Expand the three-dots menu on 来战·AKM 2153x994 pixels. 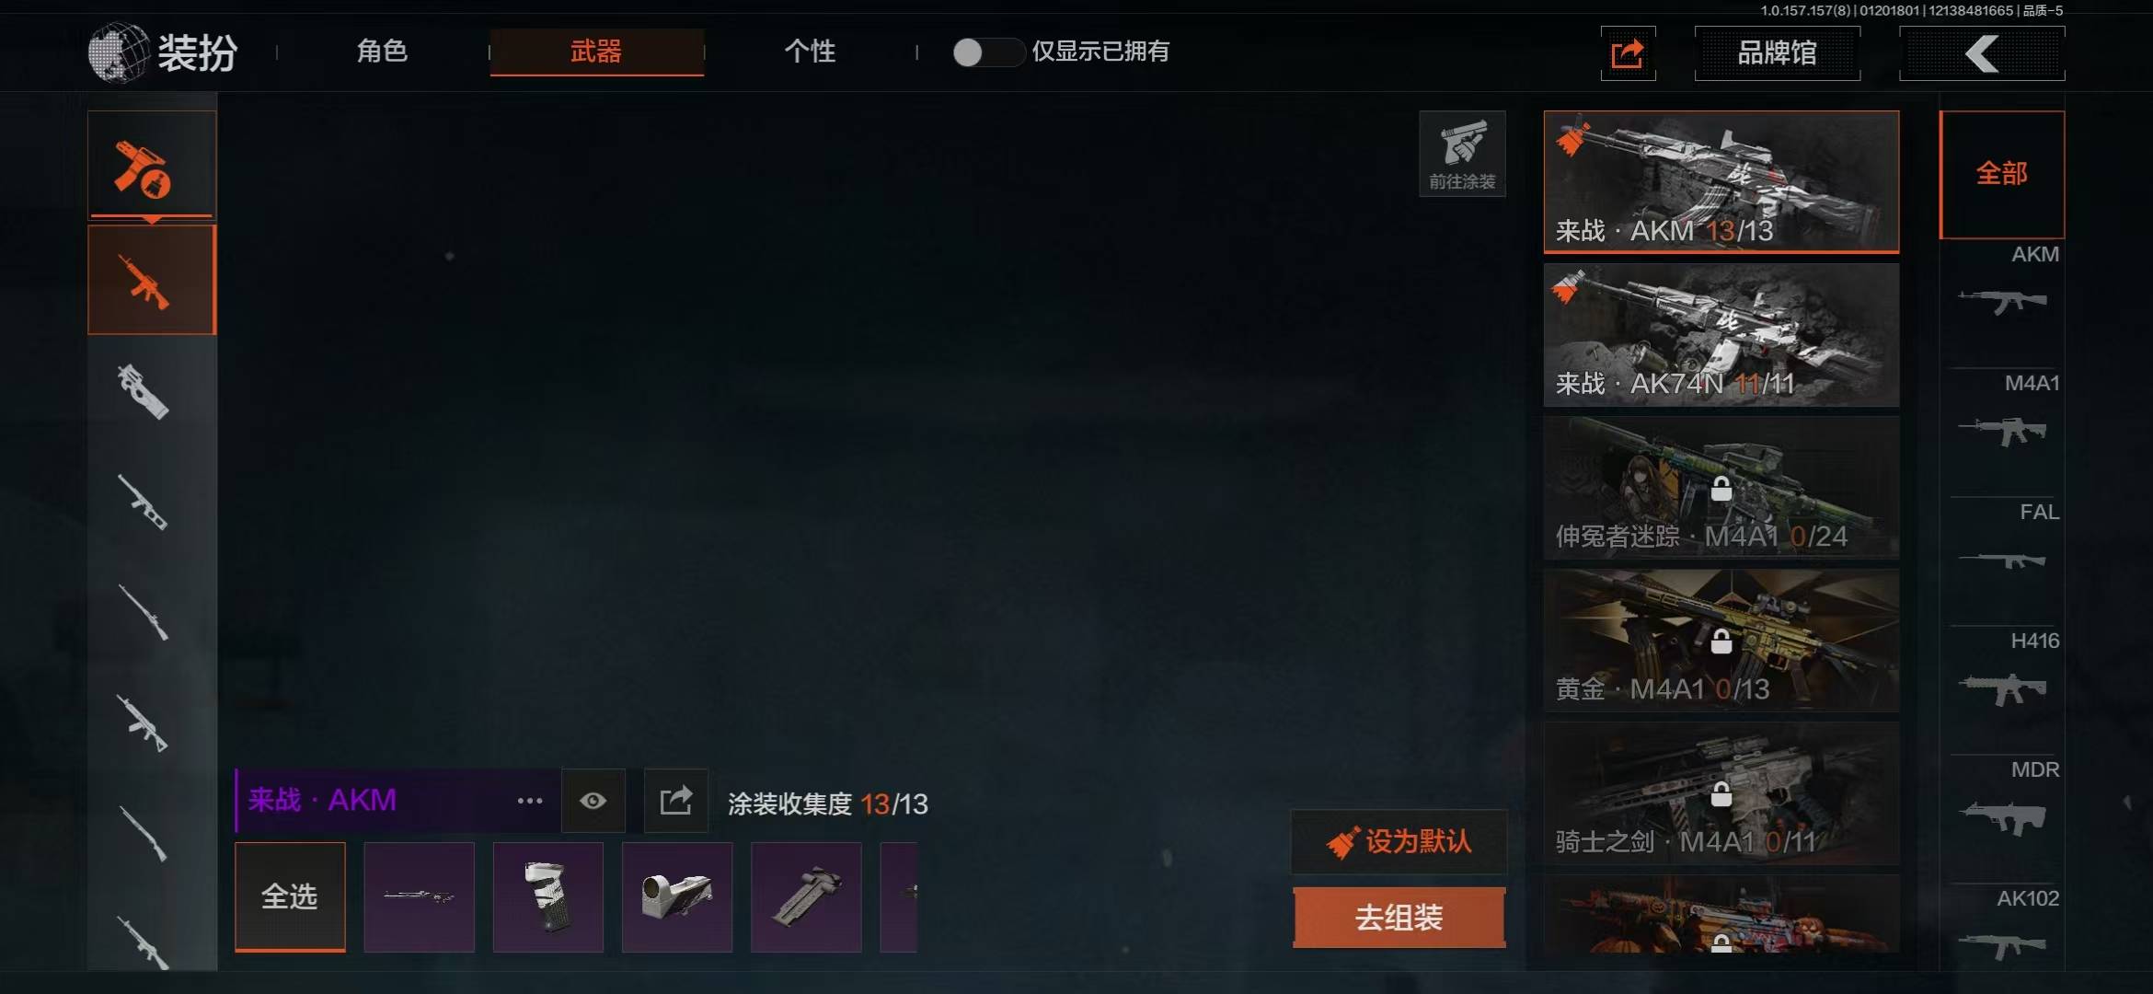pos(530,801)
